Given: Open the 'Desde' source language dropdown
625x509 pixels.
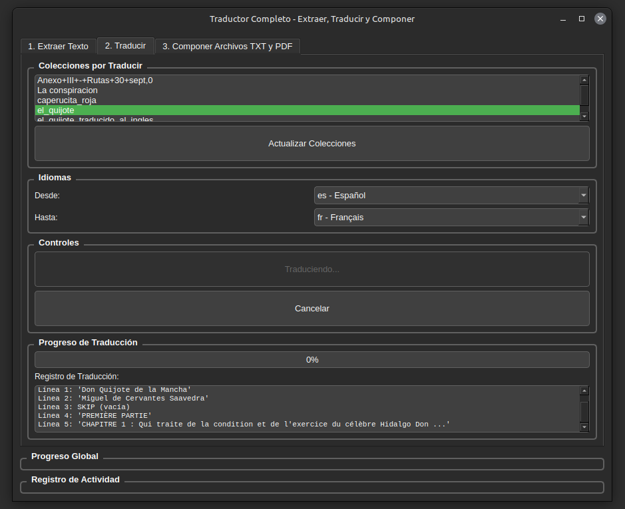Looking at the screenshot, I should [x=451, y=196].
